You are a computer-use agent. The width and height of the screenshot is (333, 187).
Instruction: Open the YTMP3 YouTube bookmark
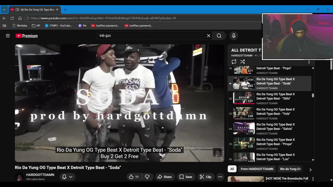(59, 25)
